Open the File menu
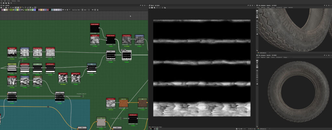 [2, 1]
